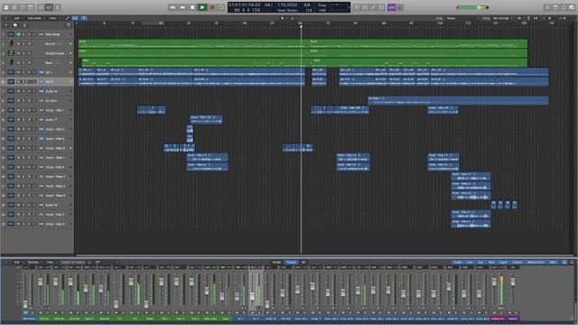
Task: Click the 4/4 time signature in LCD
Action: coord(306,5)
